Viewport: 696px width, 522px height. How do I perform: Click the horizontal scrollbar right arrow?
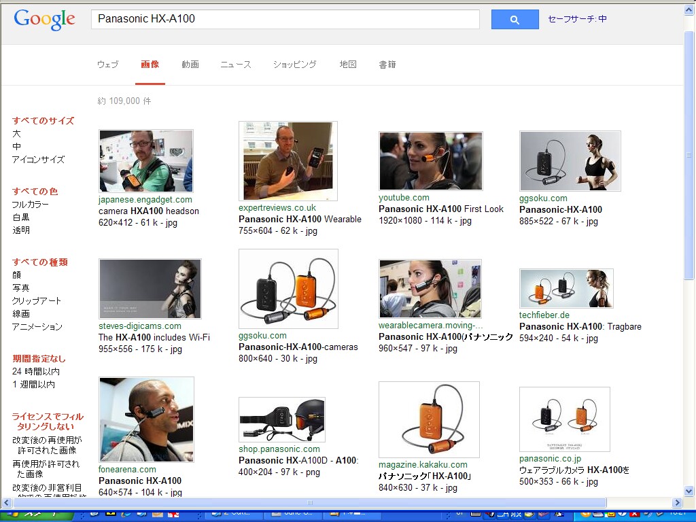pos(677,502)
